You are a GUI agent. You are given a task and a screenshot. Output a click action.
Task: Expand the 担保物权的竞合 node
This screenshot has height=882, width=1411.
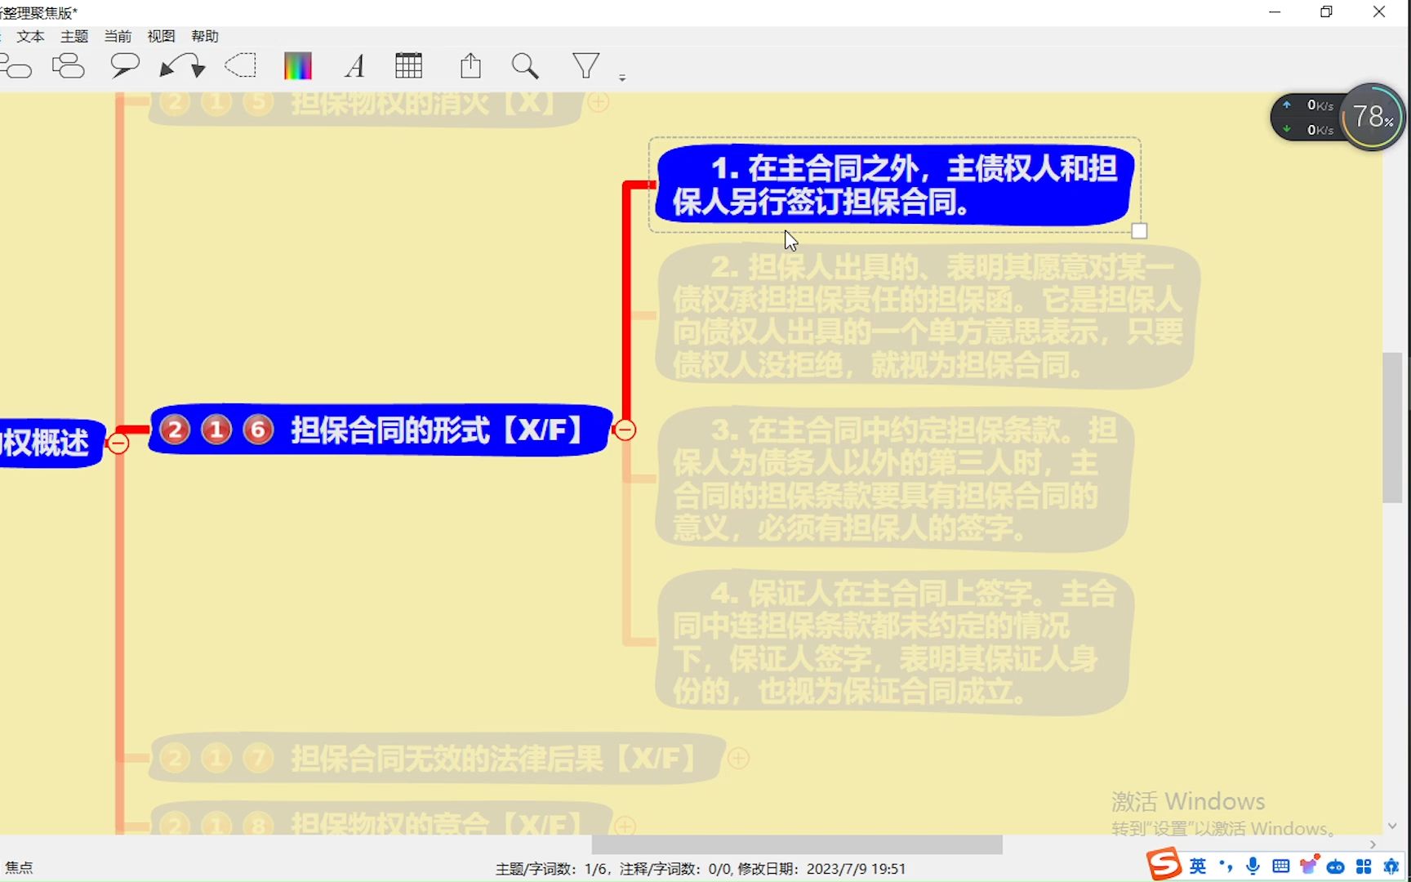tap(625, 826)
